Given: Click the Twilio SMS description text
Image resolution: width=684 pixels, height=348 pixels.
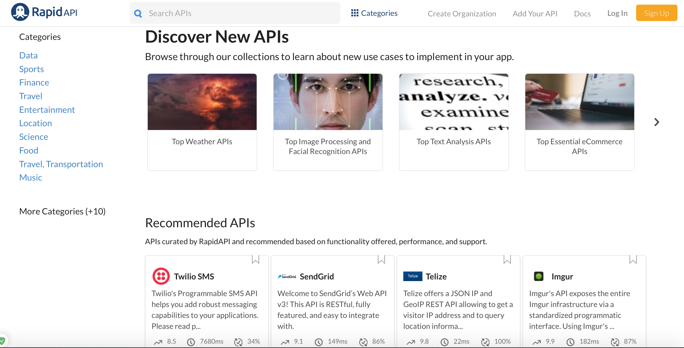Looking at the screenshot, I should 205,310.
